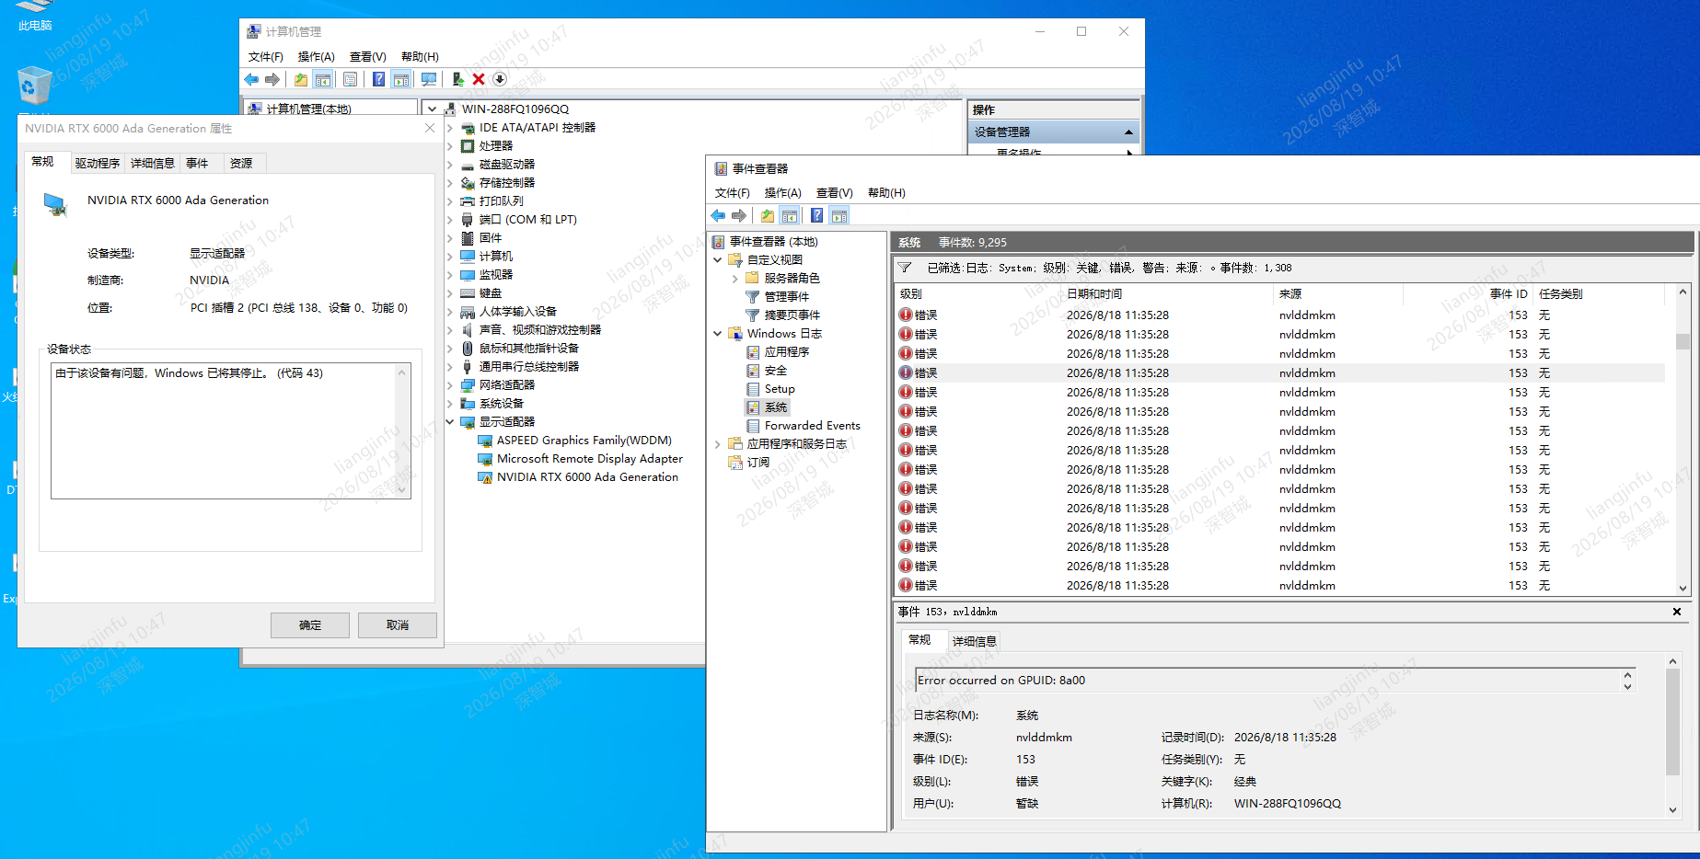This screenshot has height=859, width=1700.
Task: Open 操作(A) menu in Computer Management
Action: coord(317,57)
